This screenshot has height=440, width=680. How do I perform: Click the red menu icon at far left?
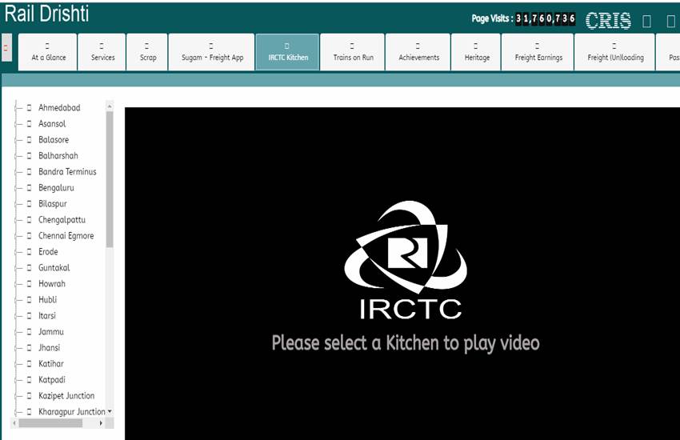6,47
